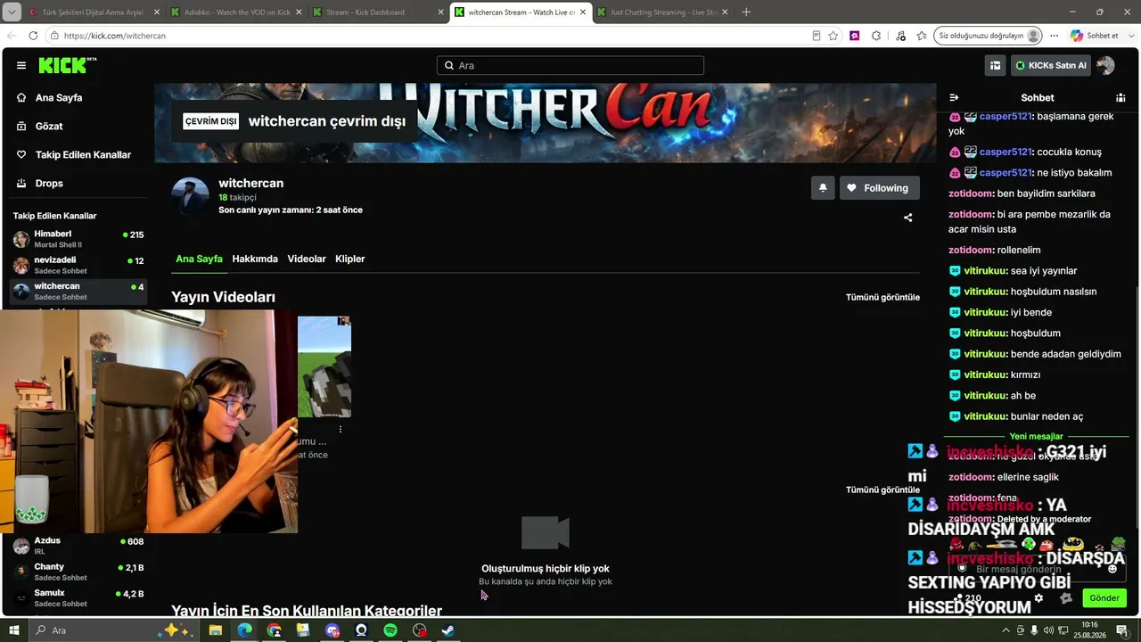This screenshot has width=1141, height=642.
Task: Open the Chanty recommended channel
Action: click(78, 572)
